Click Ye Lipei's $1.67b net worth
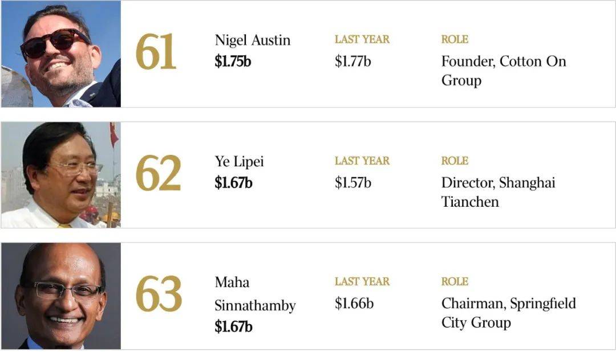 (x=233, y=183)
